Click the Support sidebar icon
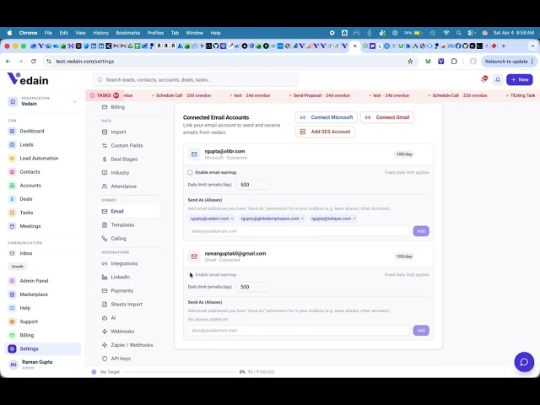 point(12,321)
